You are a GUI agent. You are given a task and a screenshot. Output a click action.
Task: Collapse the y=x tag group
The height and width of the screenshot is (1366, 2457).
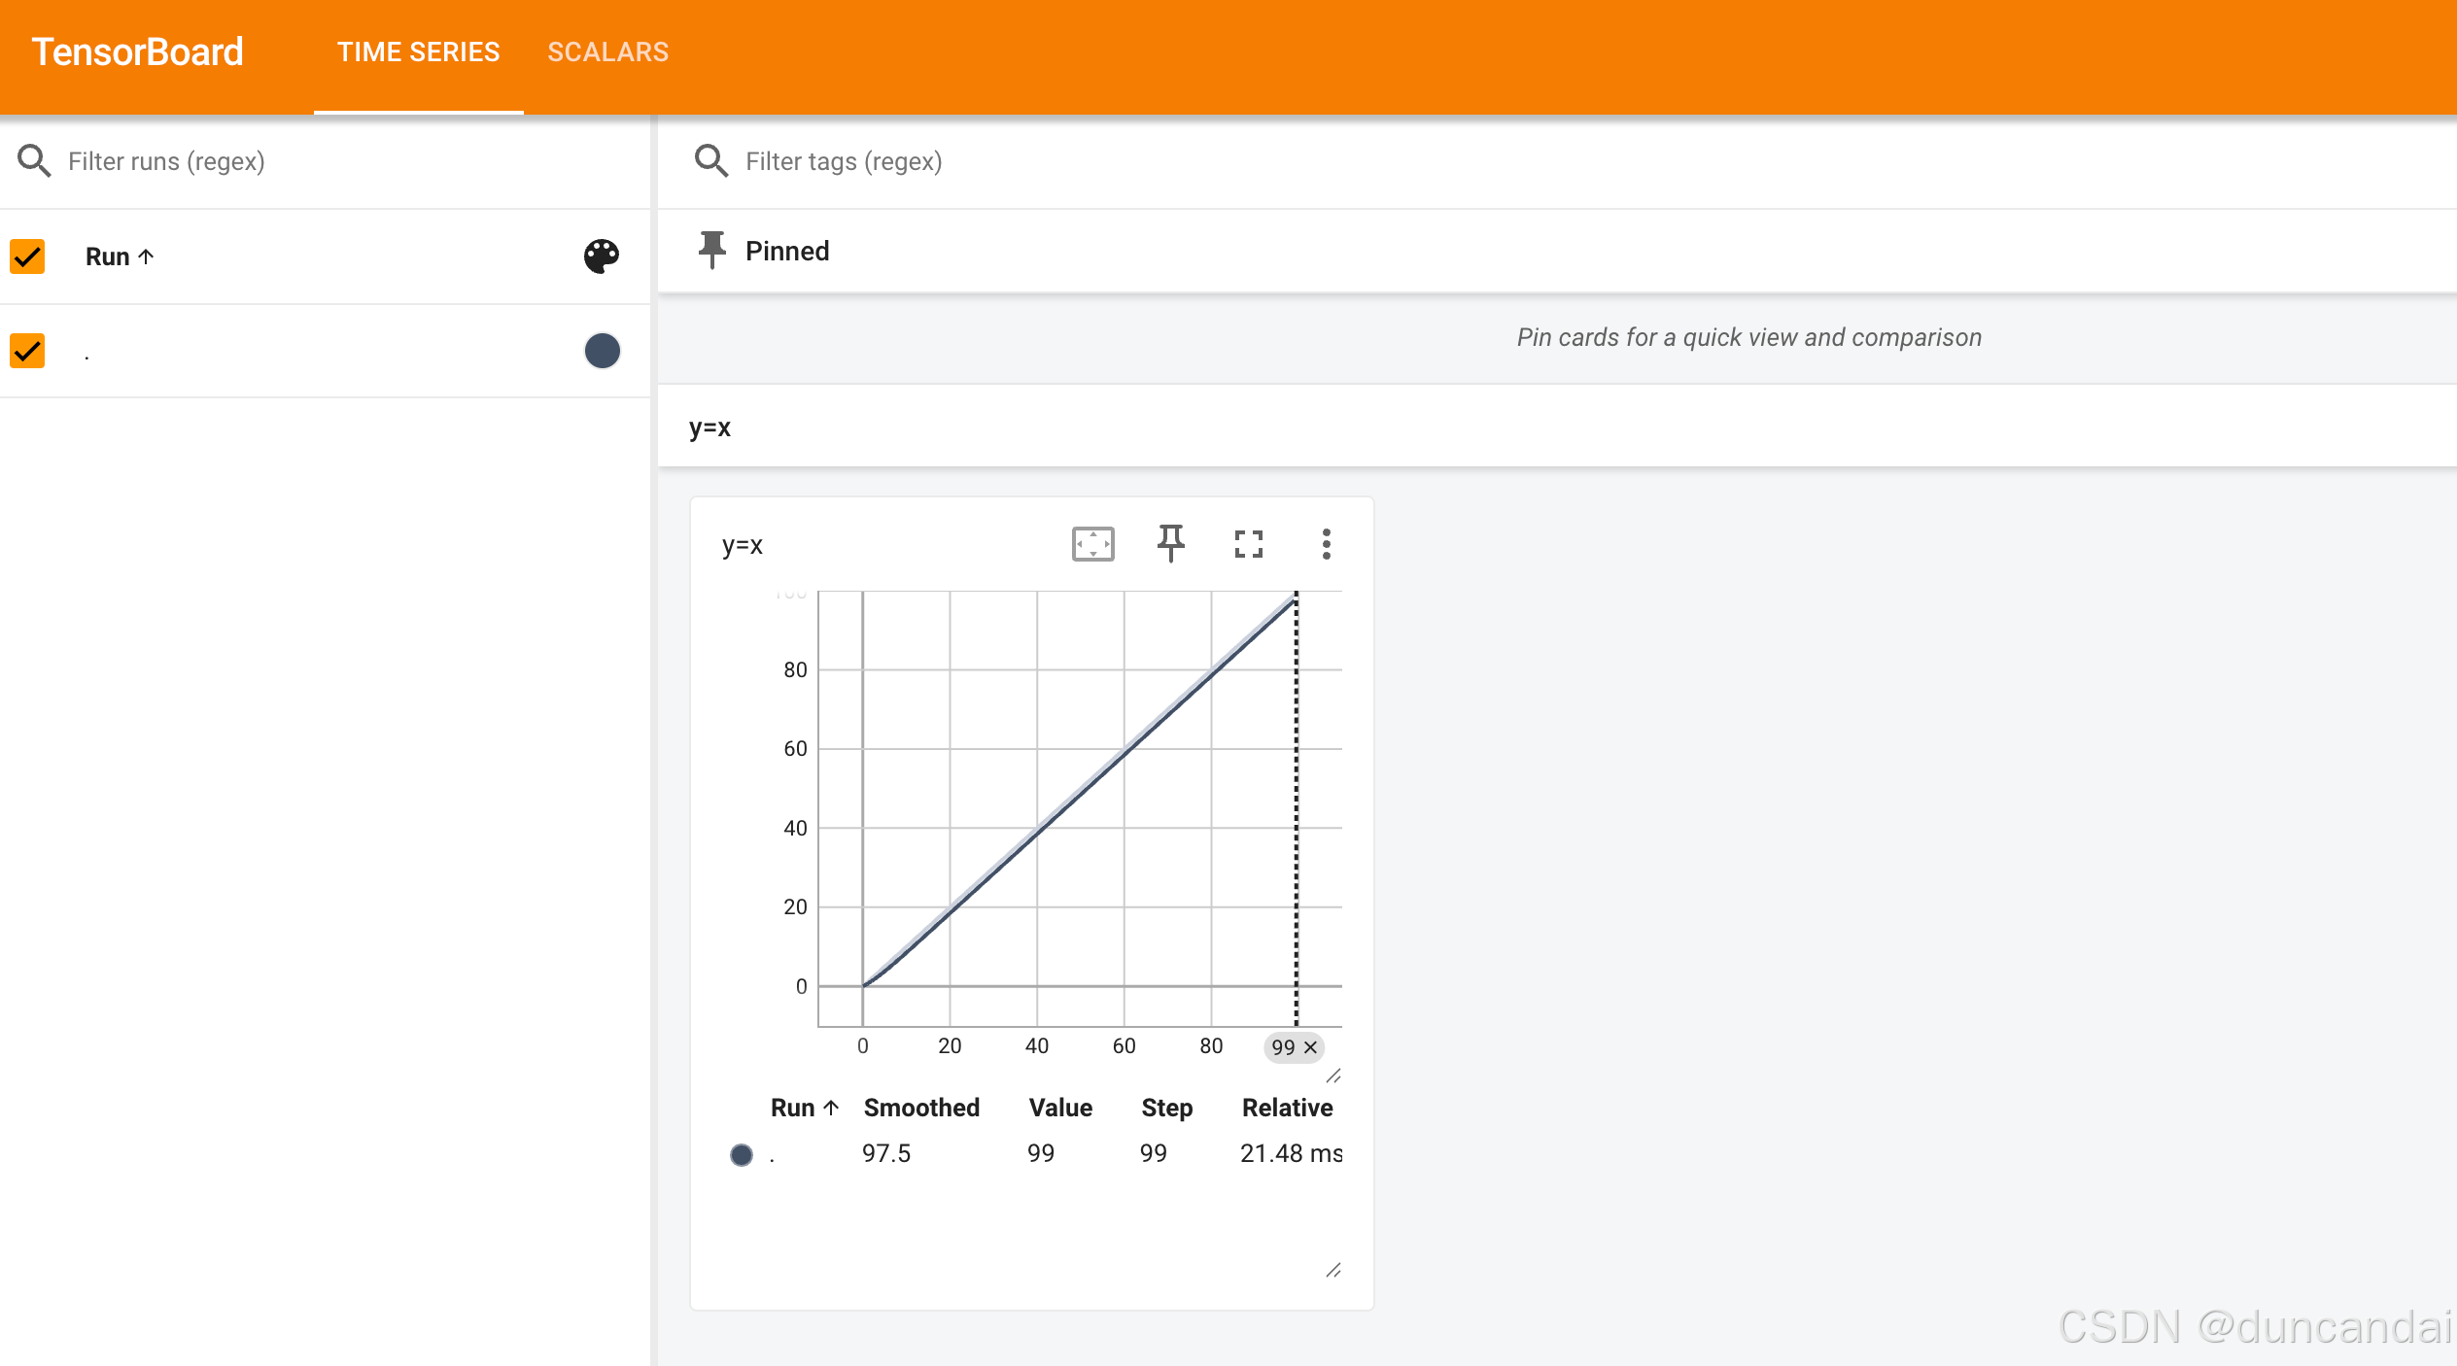[709, 427]
